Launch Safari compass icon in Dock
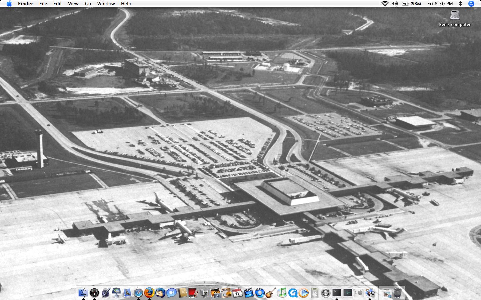The width and height of the screenshot is (481, 300). pyautogui.click(x=138, y=293)
